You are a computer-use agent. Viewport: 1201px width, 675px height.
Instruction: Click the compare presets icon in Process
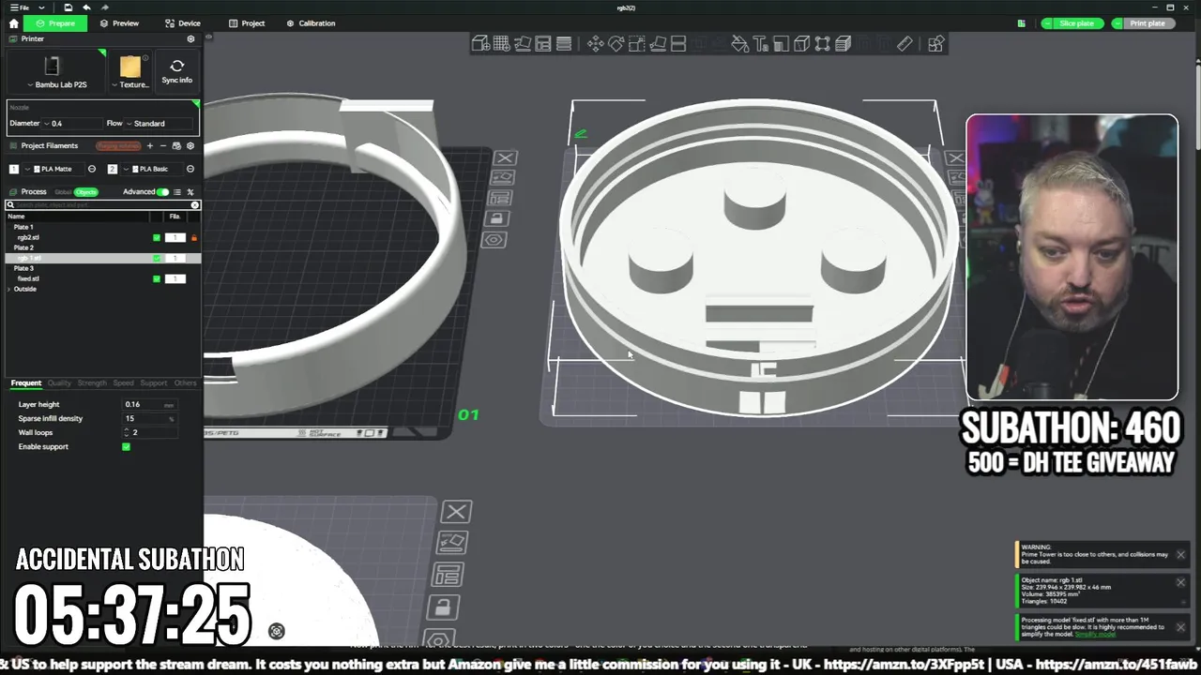coord(190,191)
